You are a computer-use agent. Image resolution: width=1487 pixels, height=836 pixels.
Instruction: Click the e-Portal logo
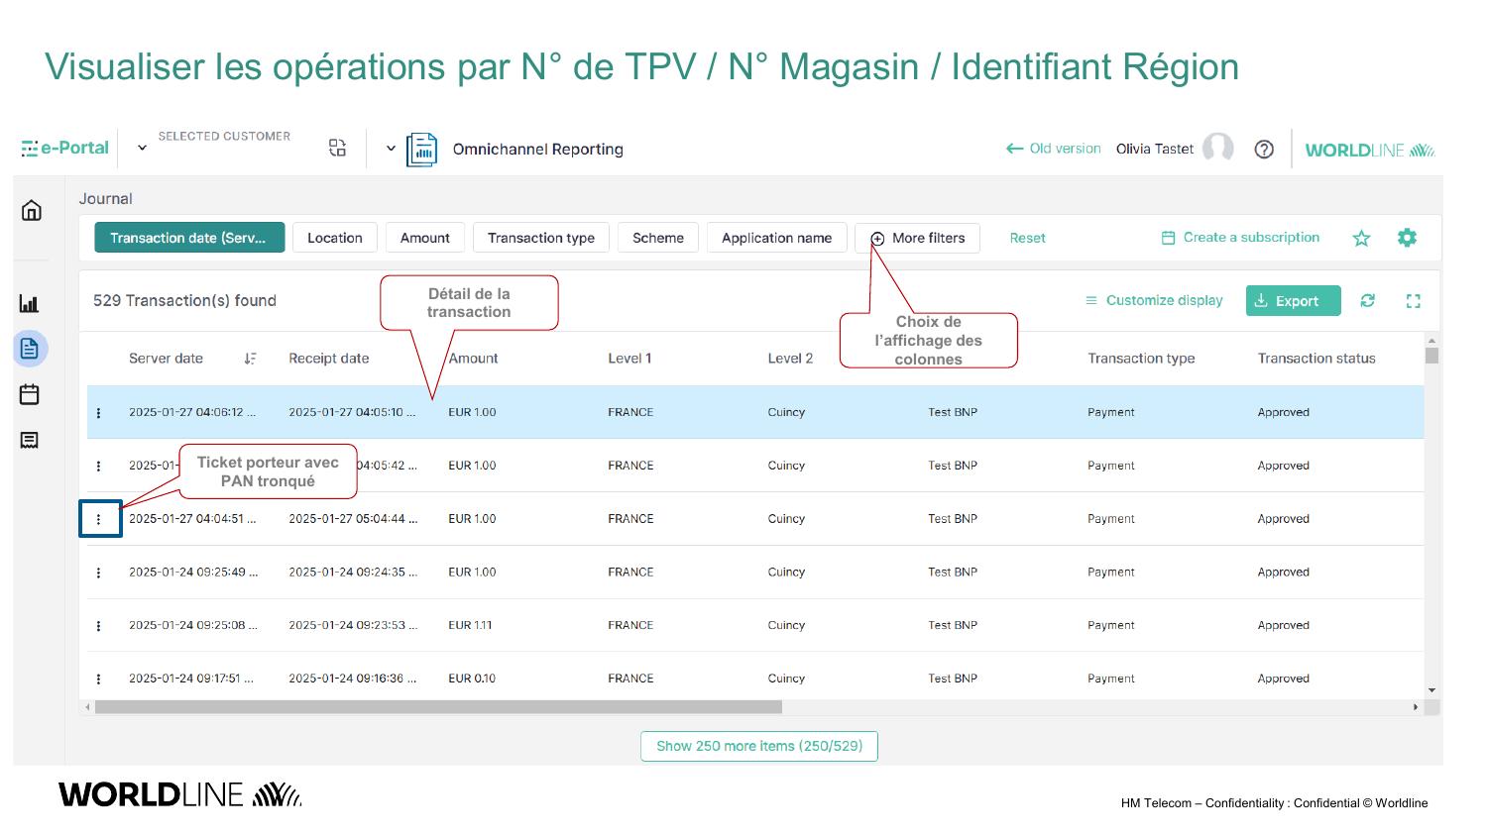[64, 149]
